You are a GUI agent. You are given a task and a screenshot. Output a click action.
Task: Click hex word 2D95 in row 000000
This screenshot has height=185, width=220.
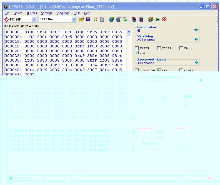(92, 32)
